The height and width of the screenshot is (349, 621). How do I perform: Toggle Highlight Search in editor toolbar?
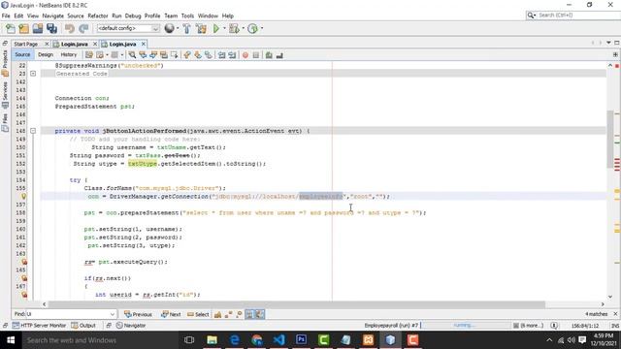point(164,55)
